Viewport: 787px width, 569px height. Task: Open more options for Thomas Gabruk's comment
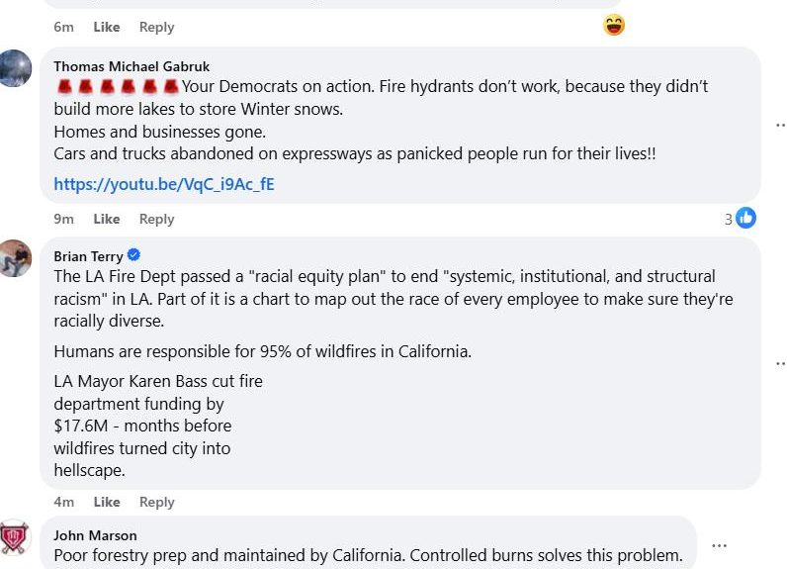click(x=780, y=125)
